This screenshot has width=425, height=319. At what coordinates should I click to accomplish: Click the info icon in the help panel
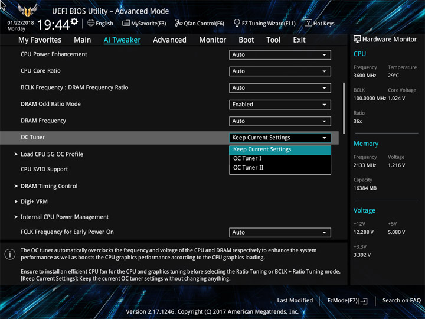[x=10, y=254]
